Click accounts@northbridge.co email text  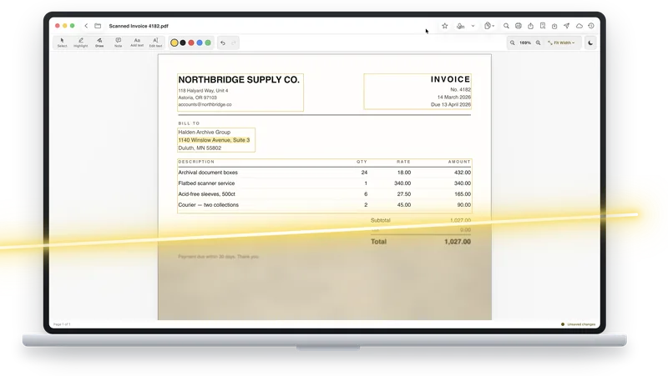pos(205,104)
